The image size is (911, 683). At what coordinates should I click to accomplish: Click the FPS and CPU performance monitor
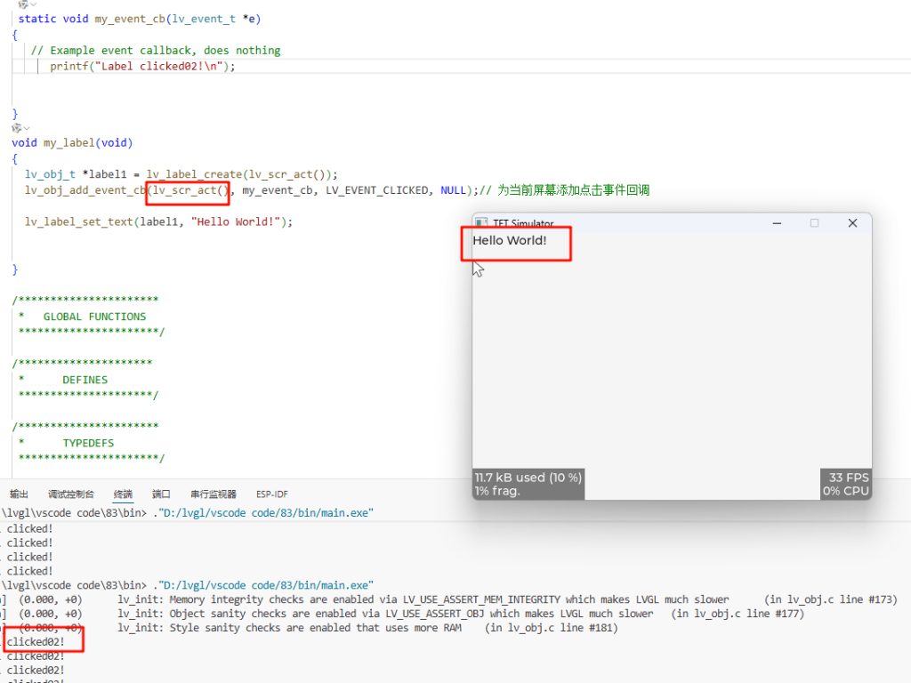[845, 484]
